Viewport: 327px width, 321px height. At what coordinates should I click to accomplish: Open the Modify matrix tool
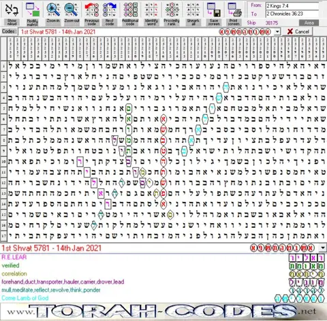click(33, 10)
